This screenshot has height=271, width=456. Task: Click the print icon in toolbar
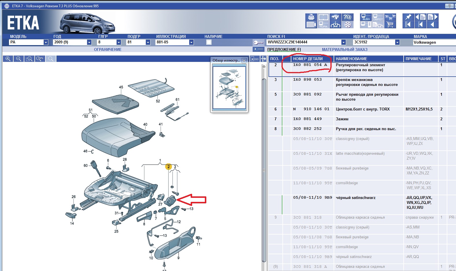tap(311, 17)
